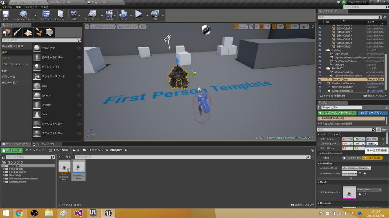Toggle visibility eye for NetworkPlayerStart
This screenshot has width=389, height=218.
[320, 87]
